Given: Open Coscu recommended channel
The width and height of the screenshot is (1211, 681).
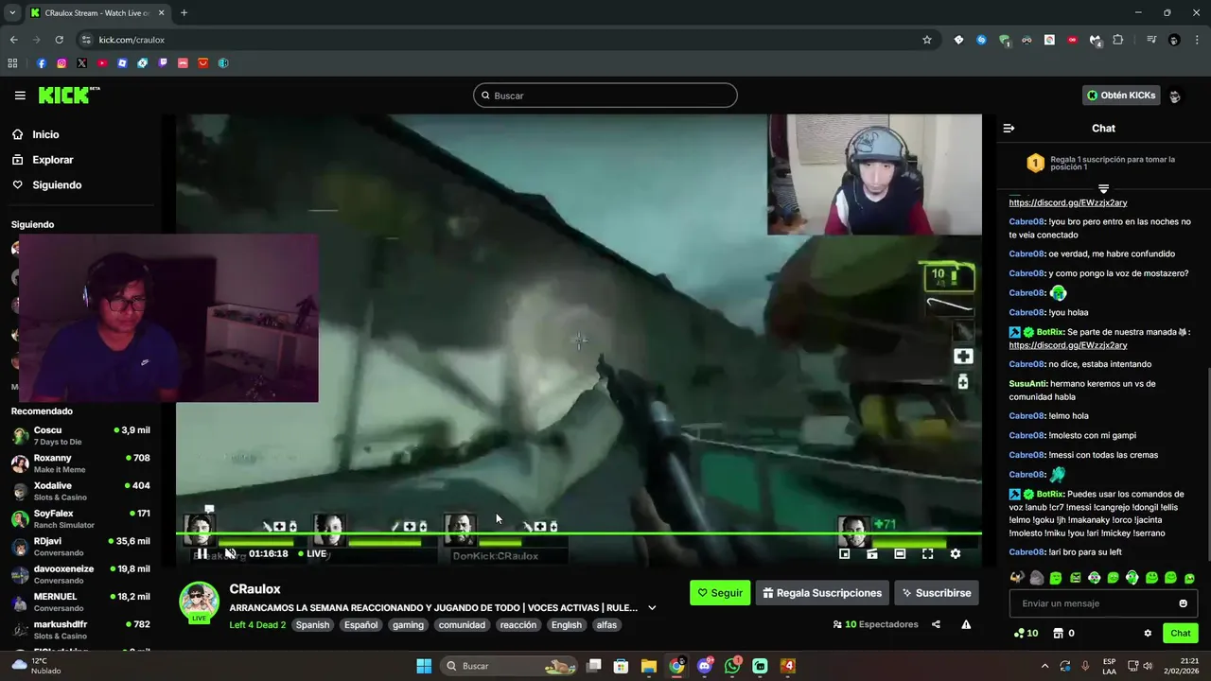Looking at the screenshot, I should point(80,436).
